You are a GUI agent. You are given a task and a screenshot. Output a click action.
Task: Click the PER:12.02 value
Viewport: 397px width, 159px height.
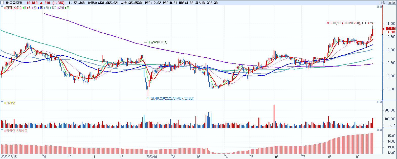click(153, 3)
